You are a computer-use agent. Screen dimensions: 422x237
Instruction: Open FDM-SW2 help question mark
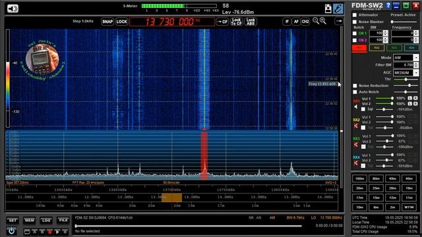[x=388, y=5]
